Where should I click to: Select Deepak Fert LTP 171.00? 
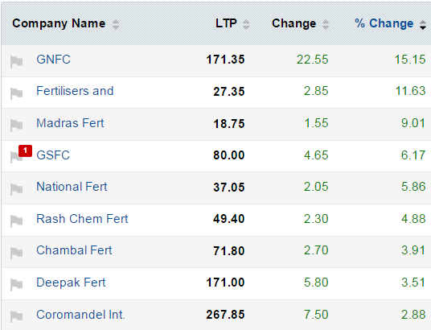(225, 283)
